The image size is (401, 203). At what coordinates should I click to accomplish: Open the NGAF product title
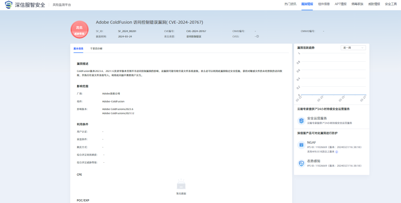[x=312, y=143]
